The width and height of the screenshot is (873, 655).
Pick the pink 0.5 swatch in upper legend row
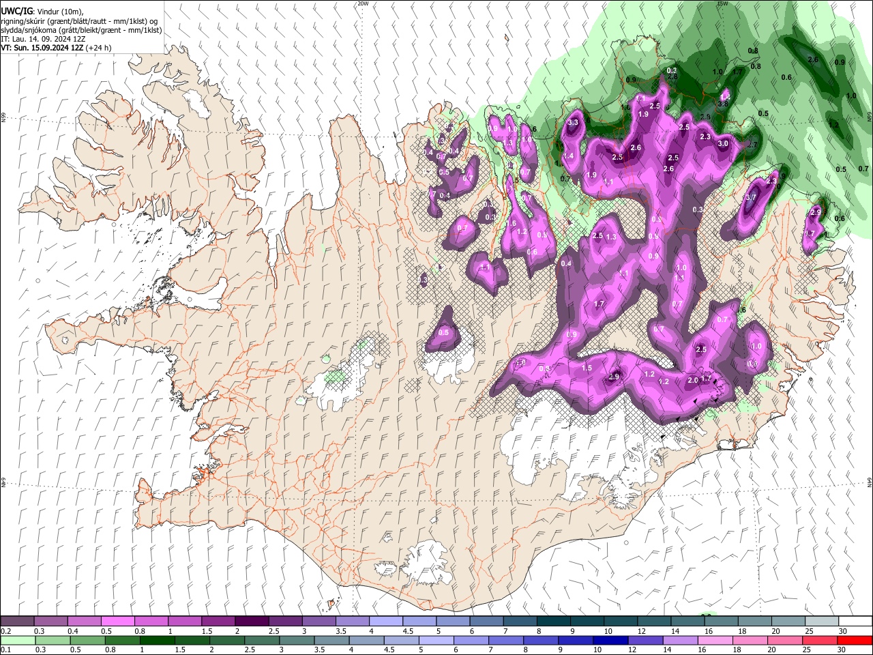pos(117,622)
